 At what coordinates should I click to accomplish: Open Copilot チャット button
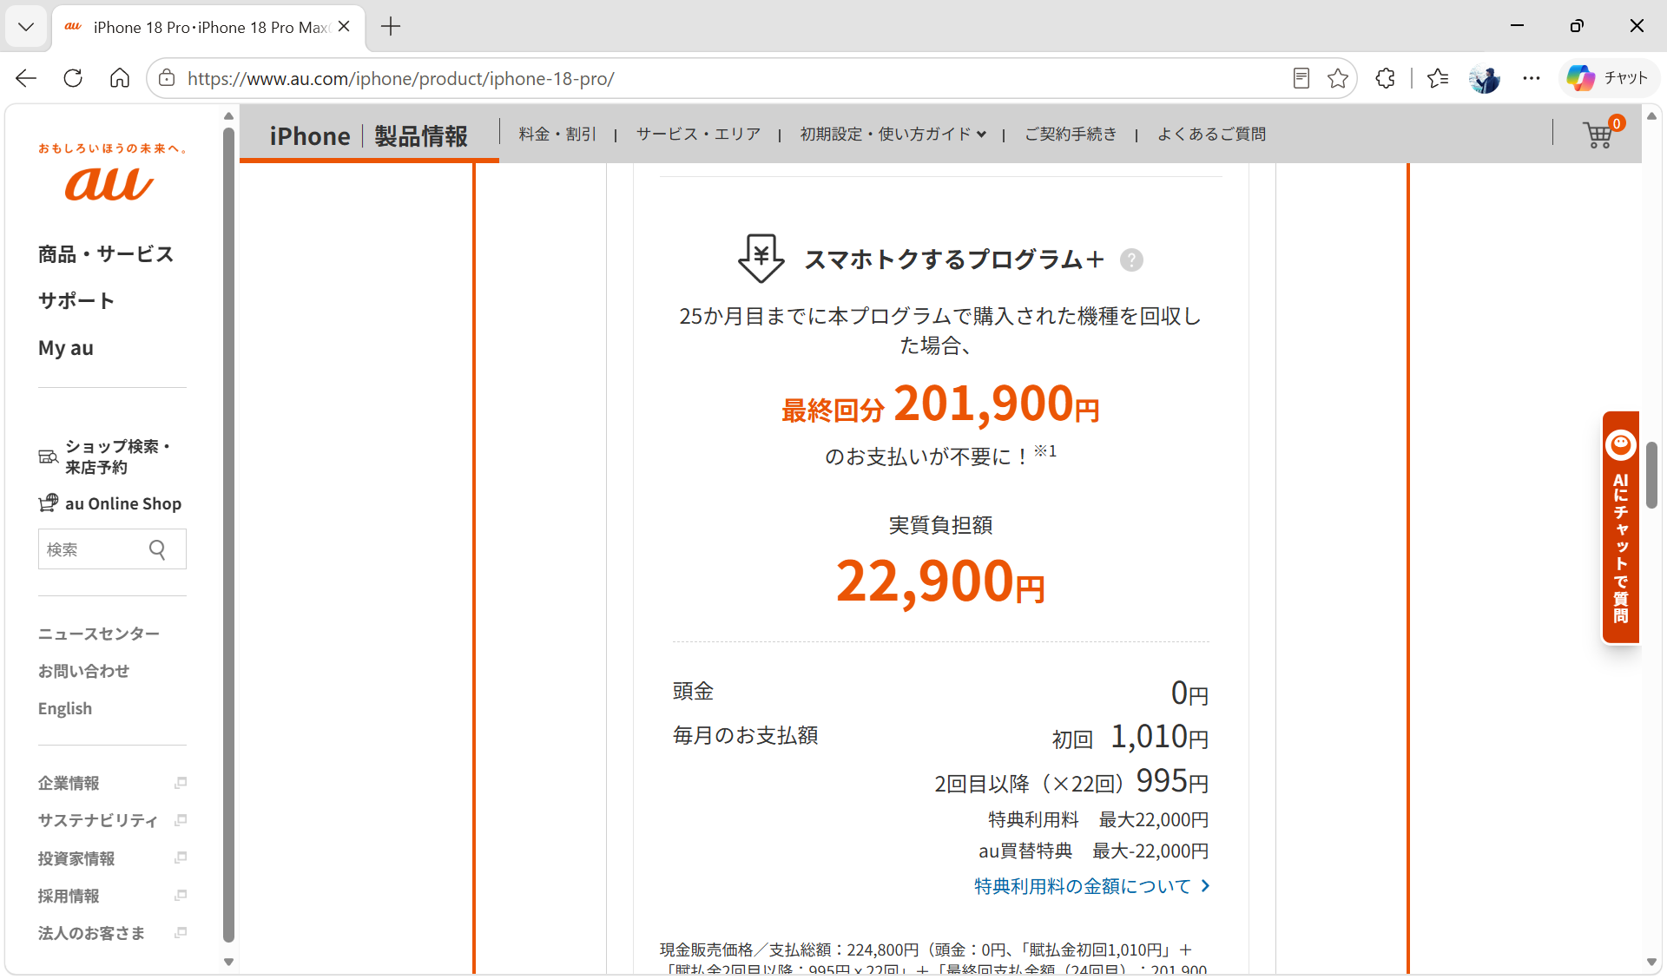point(1608,78)
